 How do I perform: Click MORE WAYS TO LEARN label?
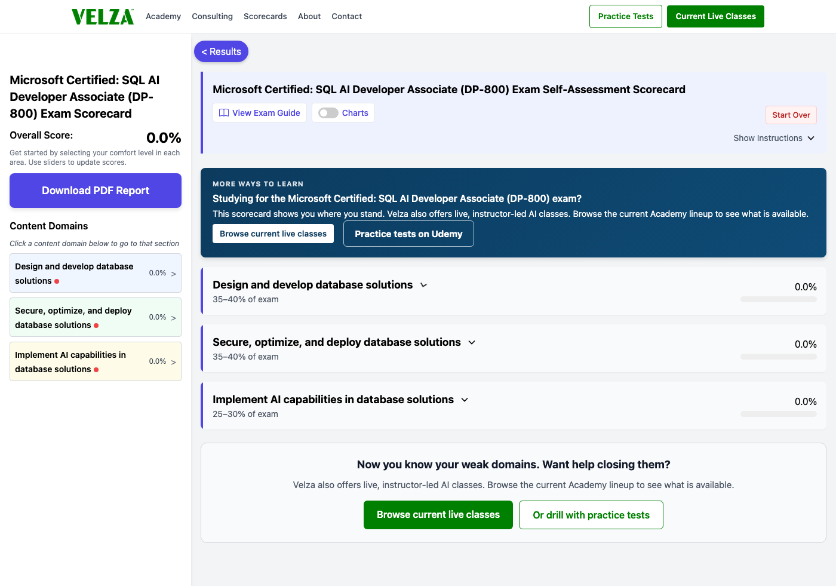(x=258, y=184)
